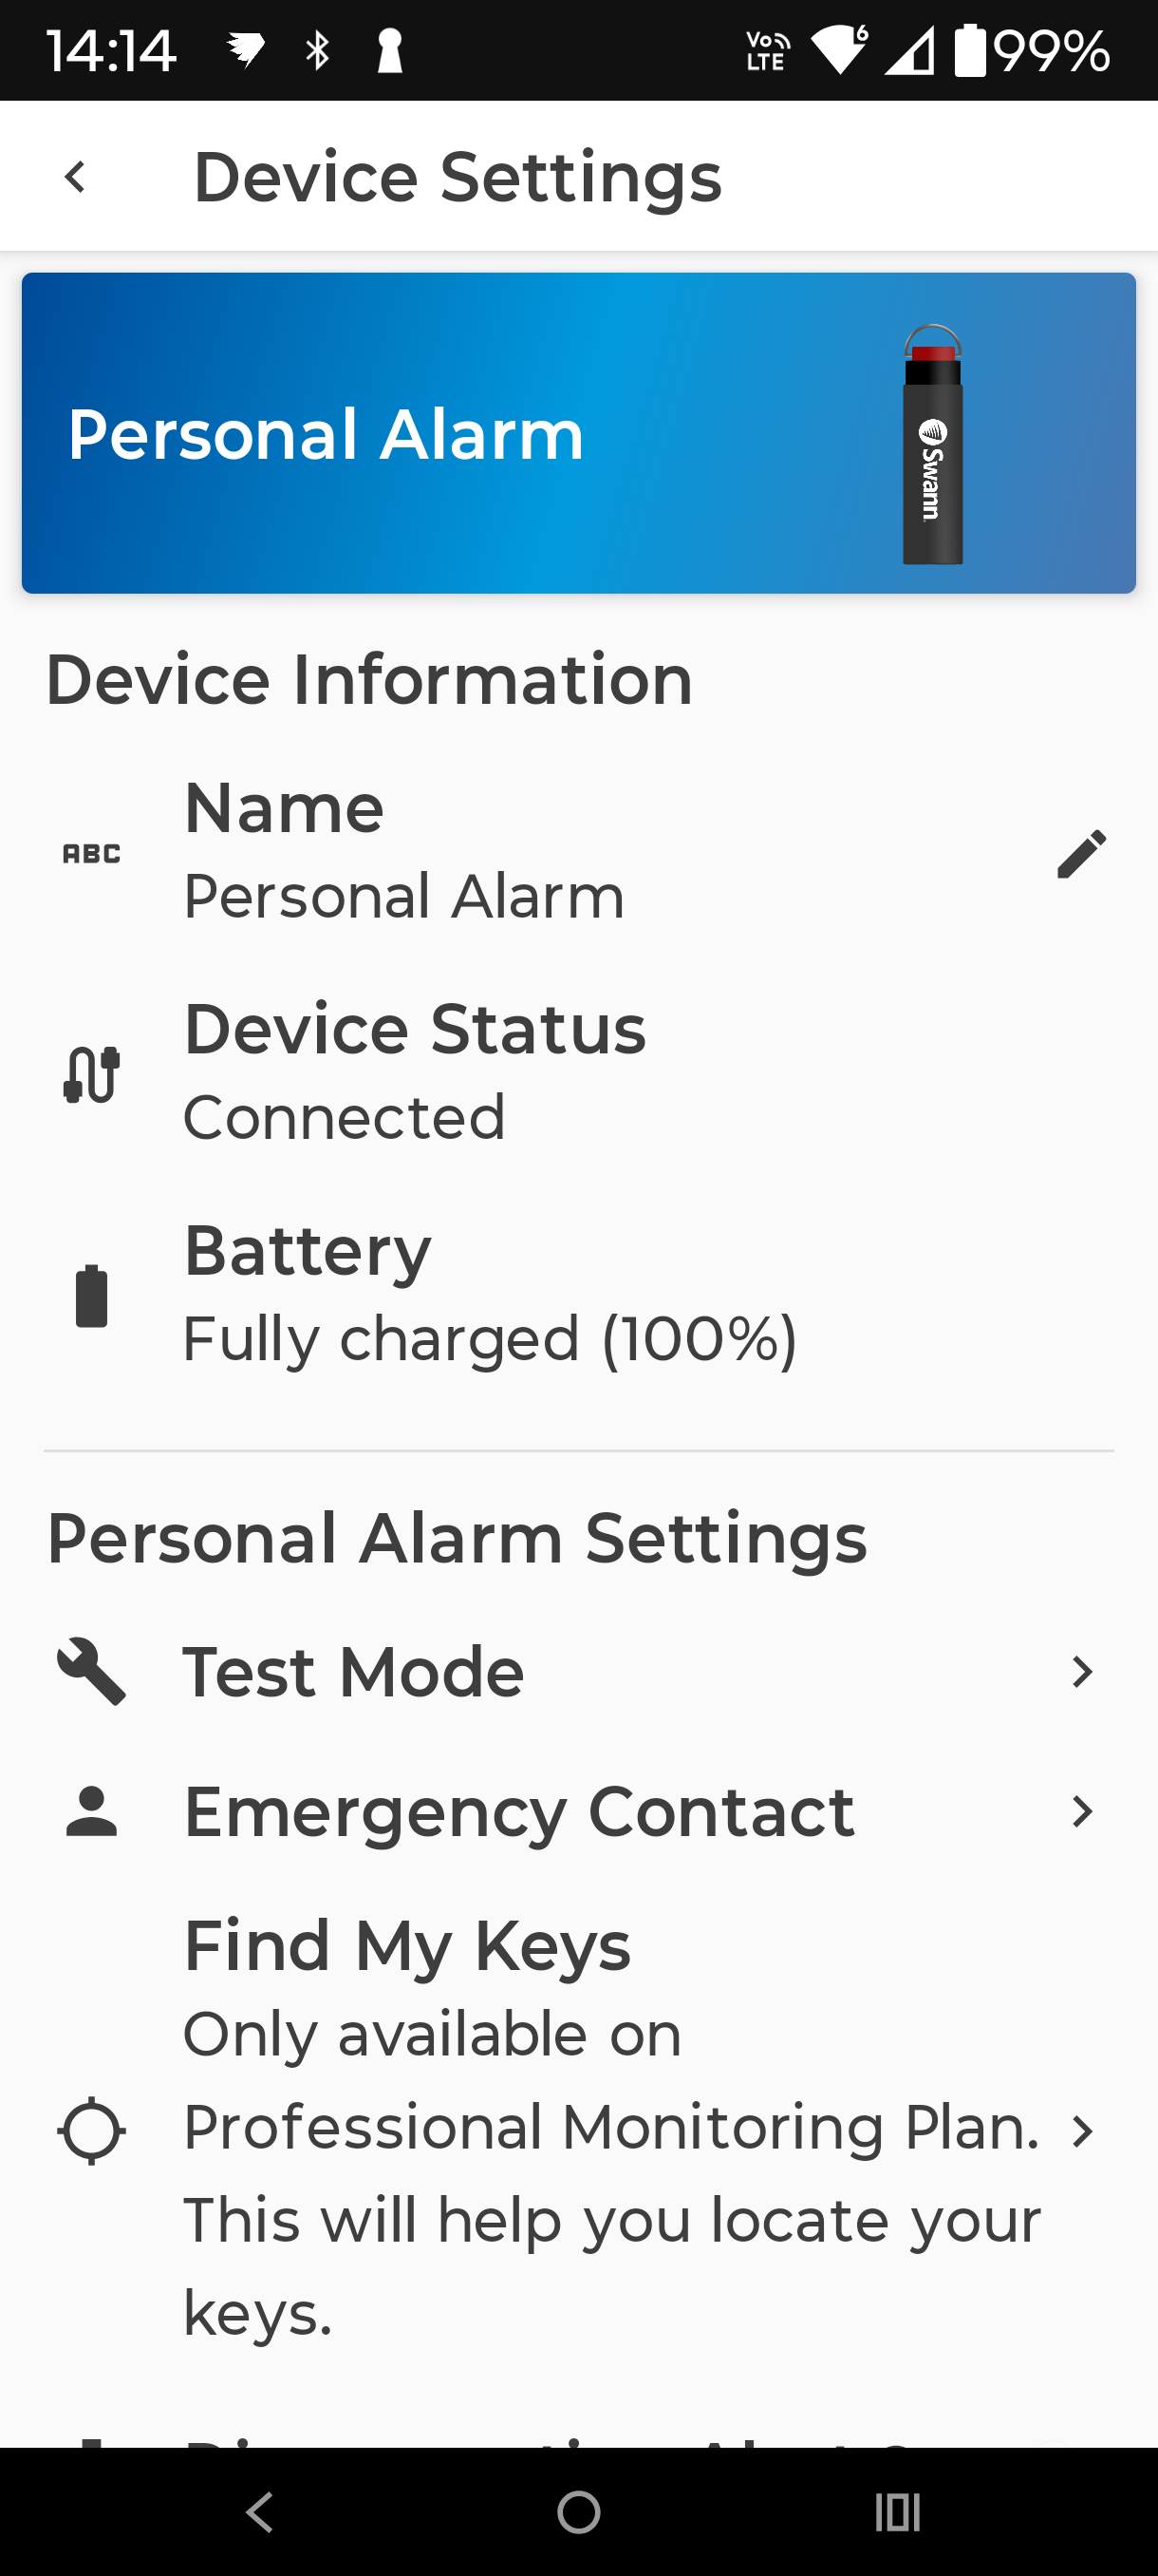The width and height of the screenshot is (1158, 2576).
Task: Tap the Personal Alarm name value text
Action: (403, 896)
